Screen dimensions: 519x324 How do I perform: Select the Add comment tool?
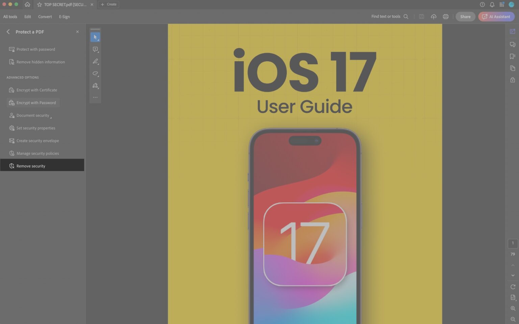pos(95,49)
